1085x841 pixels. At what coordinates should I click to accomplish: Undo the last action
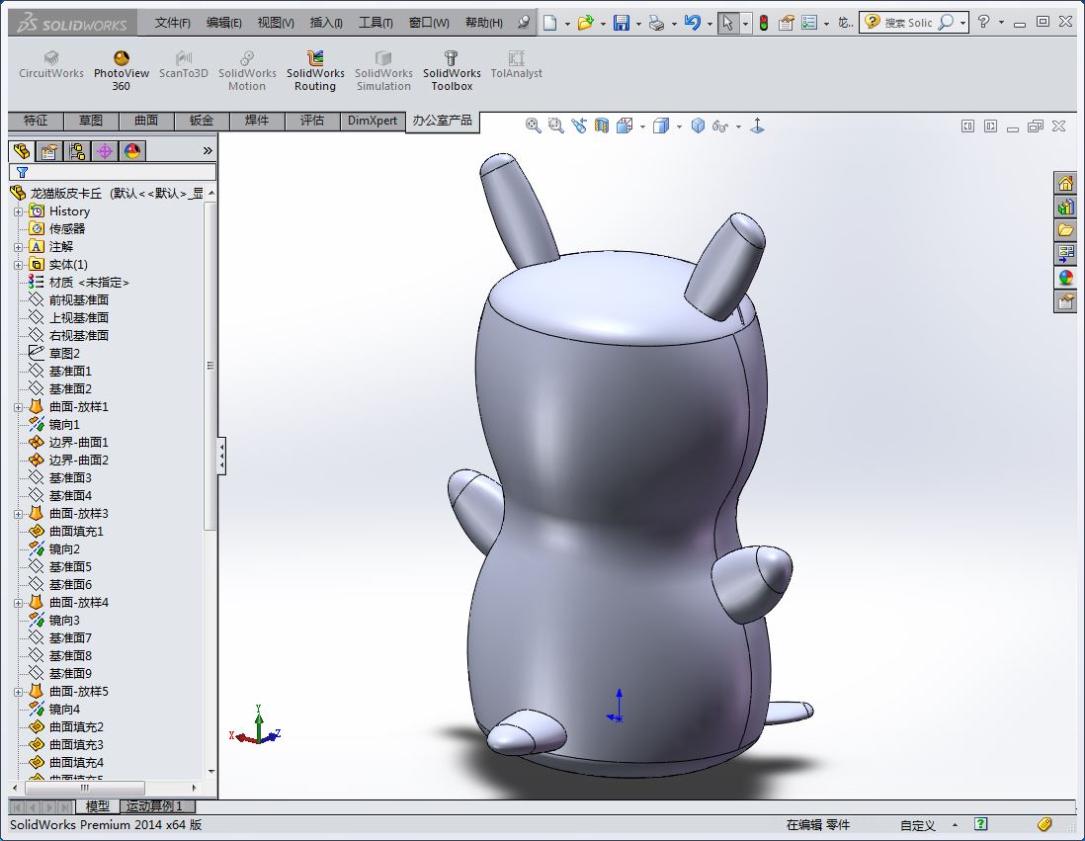click(692, 23)
